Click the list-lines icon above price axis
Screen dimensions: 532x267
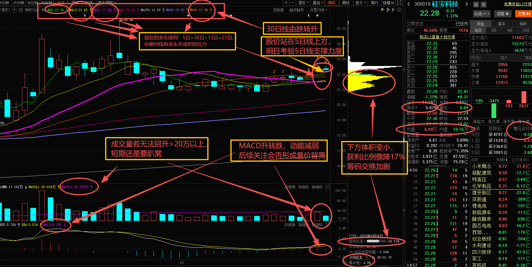(x=382, y=10)
